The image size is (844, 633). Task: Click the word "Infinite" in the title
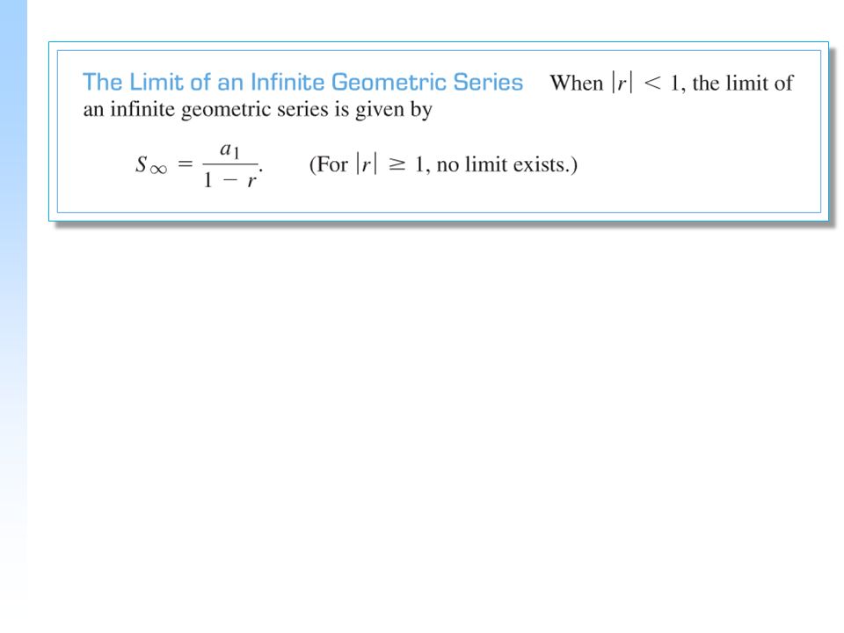point(287,83)
